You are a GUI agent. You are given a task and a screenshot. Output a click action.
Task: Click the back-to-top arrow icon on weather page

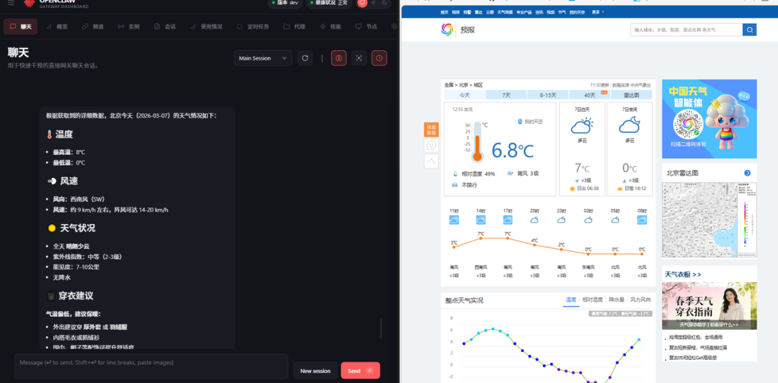(x=432, y=161)
